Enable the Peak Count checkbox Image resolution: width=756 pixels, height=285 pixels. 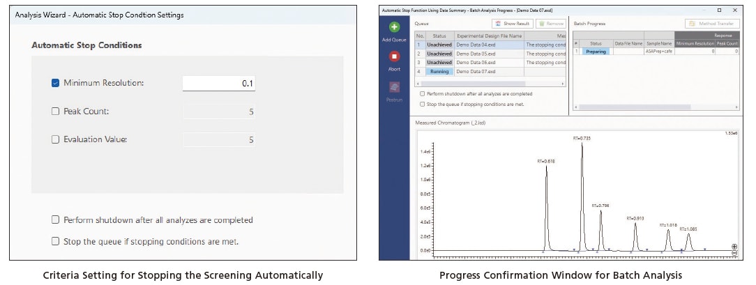(56, 111)
